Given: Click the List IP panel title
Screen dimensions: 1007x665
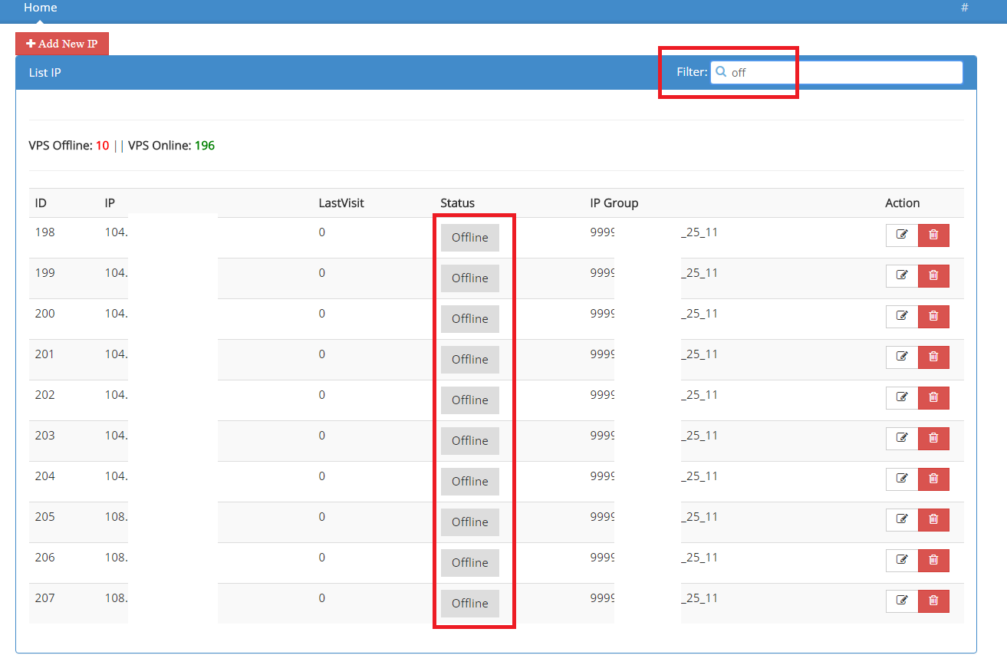Looking at the screenshot, I should pyautogui.click(x=45, y=73).
